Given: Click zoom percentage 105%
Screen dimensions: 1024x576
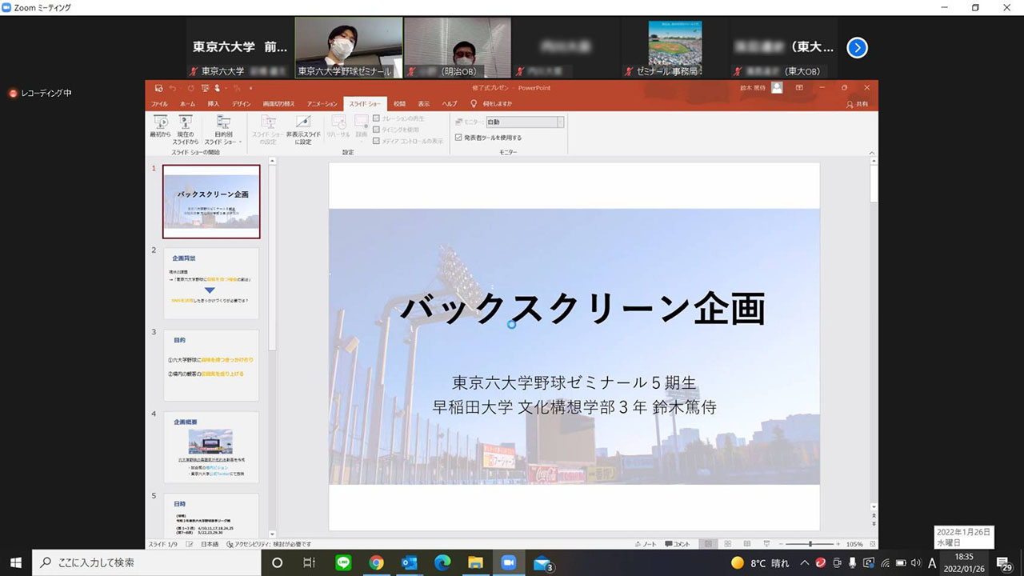Looking at the screenshot, I should tap(854, 544).
